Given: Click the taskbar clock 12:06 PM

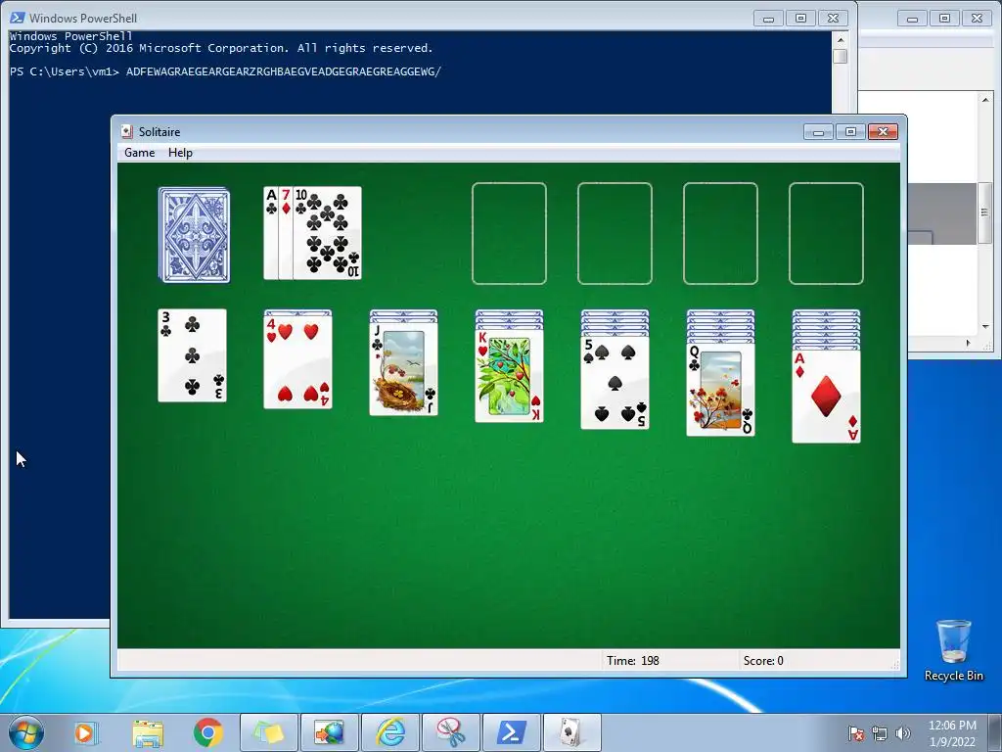Looking at the screenshot, I should tap(952, 726).
